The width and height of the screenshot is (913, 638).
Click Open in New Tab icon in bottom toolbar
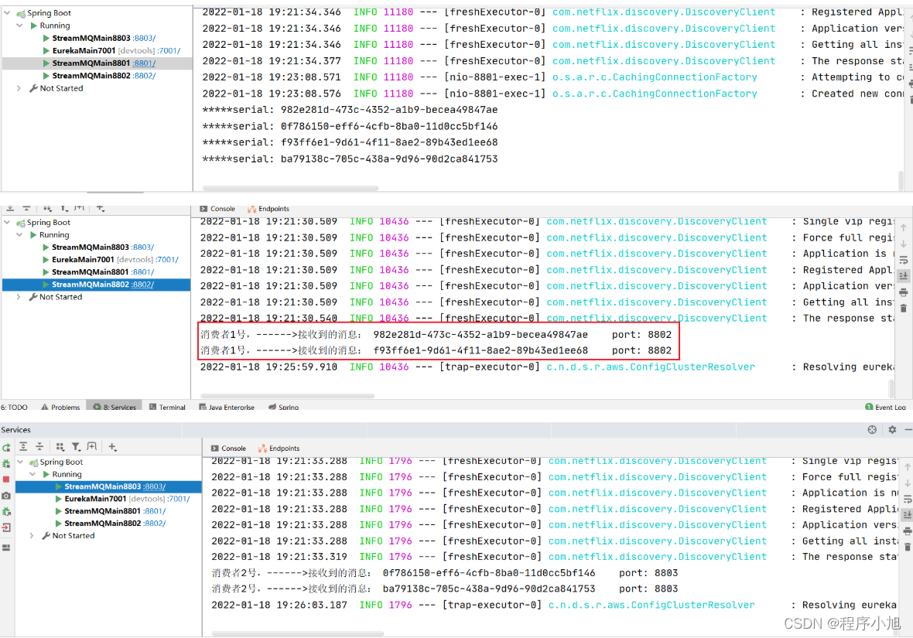(x=92, y=446)
